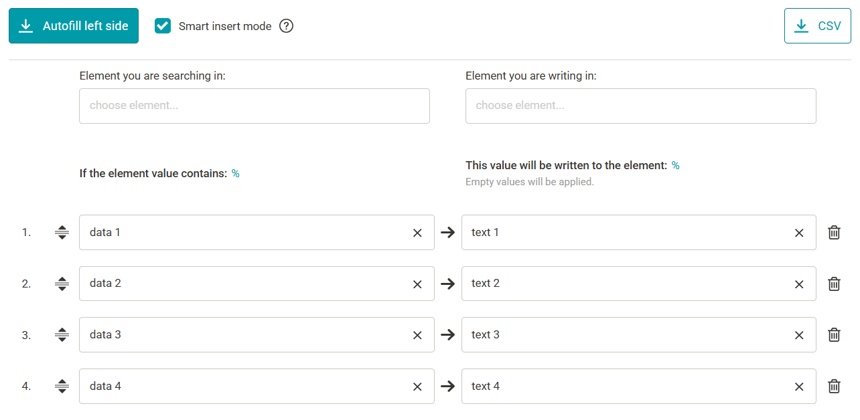This screenshot has height=420, width=860.
Task: Grab the reorder handle for row 4
Action: (x=62, y=387)
